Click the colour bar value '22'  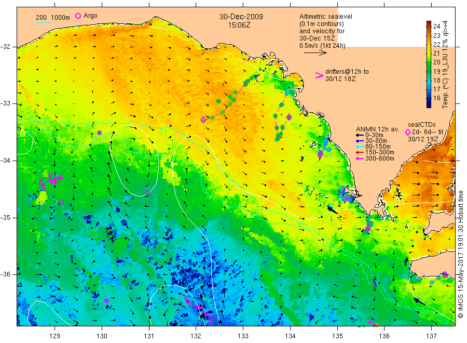(x=436, y=44)
